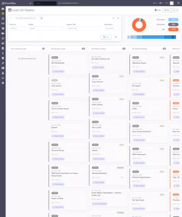
Task: Open the video camera icon in sidebar
Action: (3, 33)
